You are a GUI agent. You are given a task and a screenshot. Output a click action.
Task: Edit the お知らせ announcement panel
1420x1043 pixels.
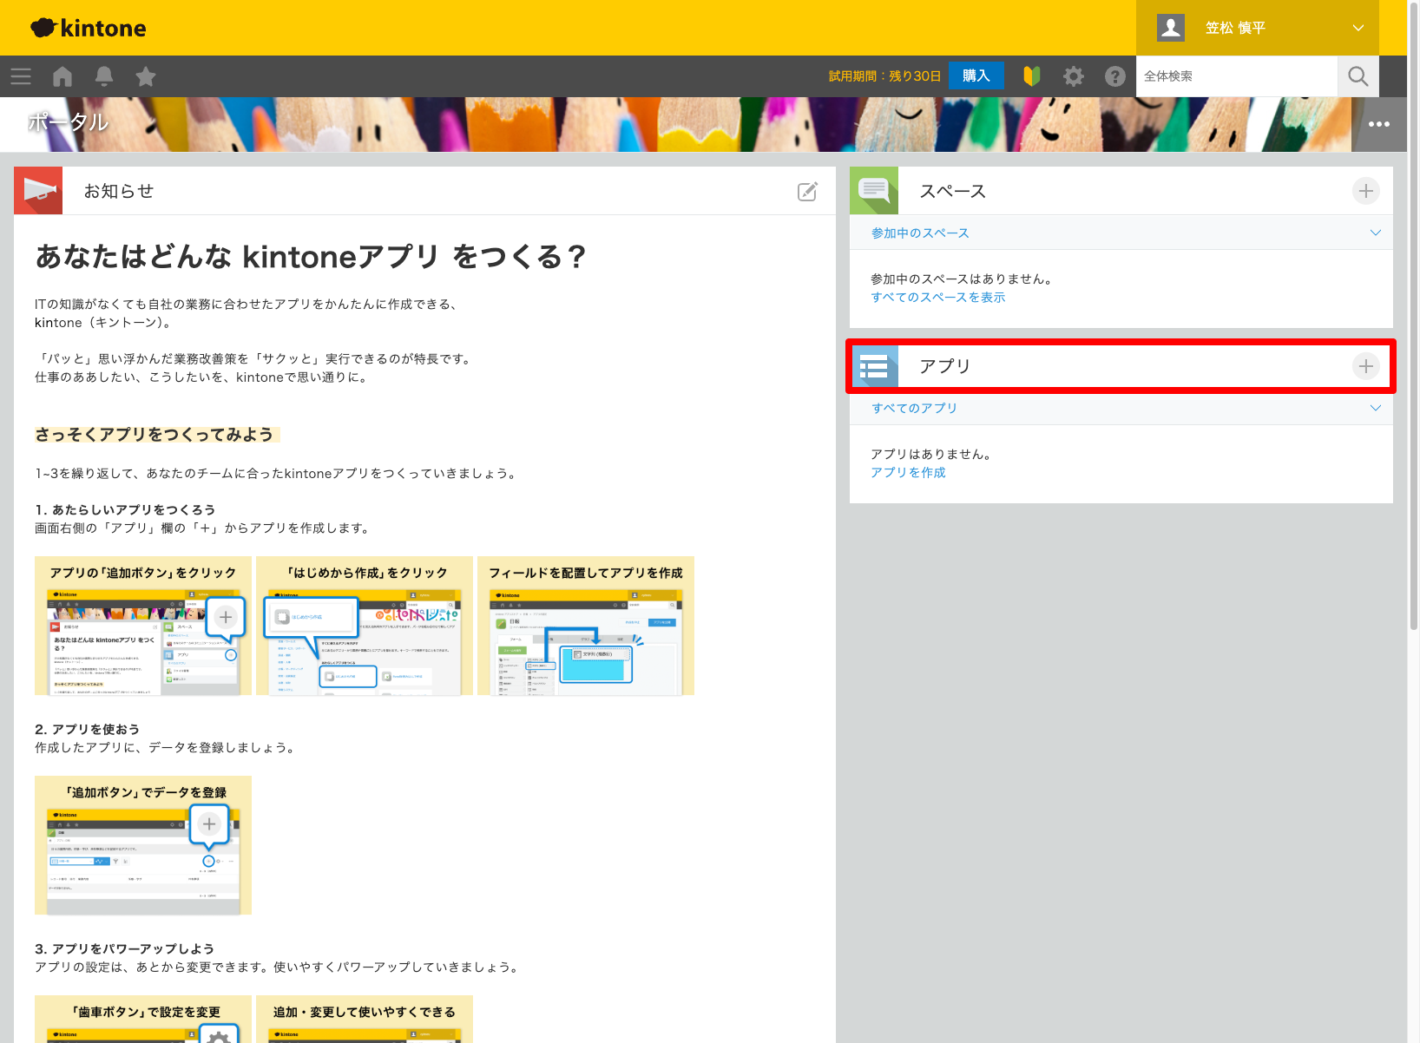tap(807, 191)
